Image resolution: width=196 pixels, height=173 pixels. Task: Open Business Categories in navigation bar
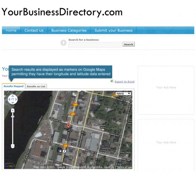tap(69, 31)
